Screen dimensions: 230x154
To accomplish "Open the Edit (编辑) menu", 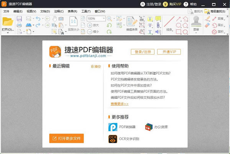I will [x=18, y=11].
